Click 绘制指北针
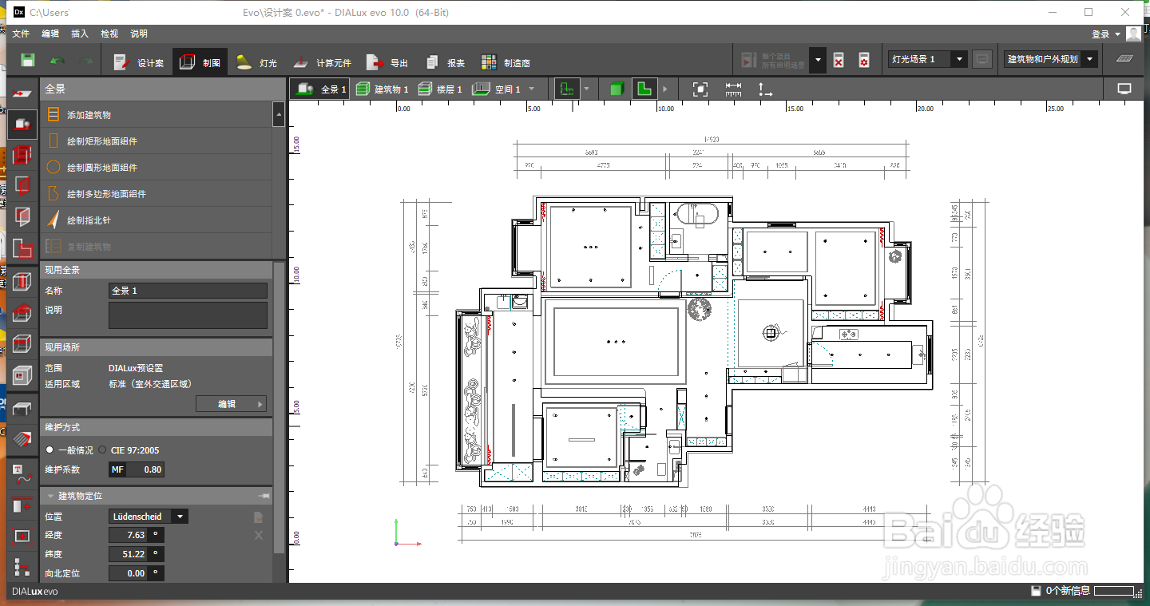 point(157,220)
